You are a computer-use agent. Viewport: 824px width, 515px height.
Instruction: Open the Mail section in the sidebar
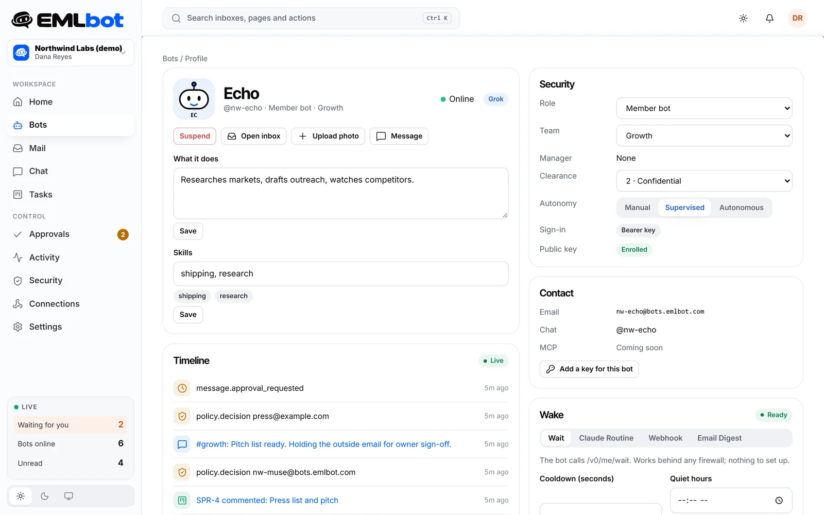71,148
